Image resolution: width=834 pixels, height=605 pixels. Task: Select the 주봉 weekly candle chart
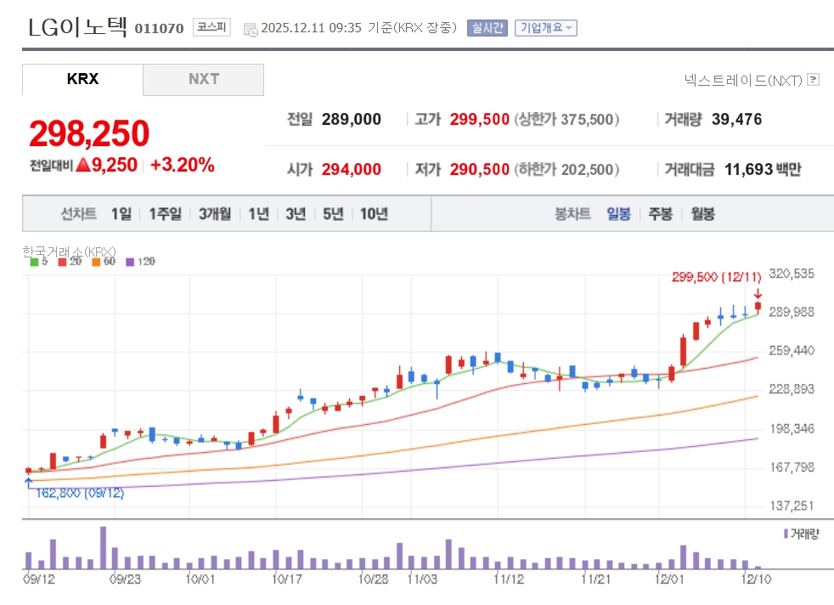[x=661, y=214]
